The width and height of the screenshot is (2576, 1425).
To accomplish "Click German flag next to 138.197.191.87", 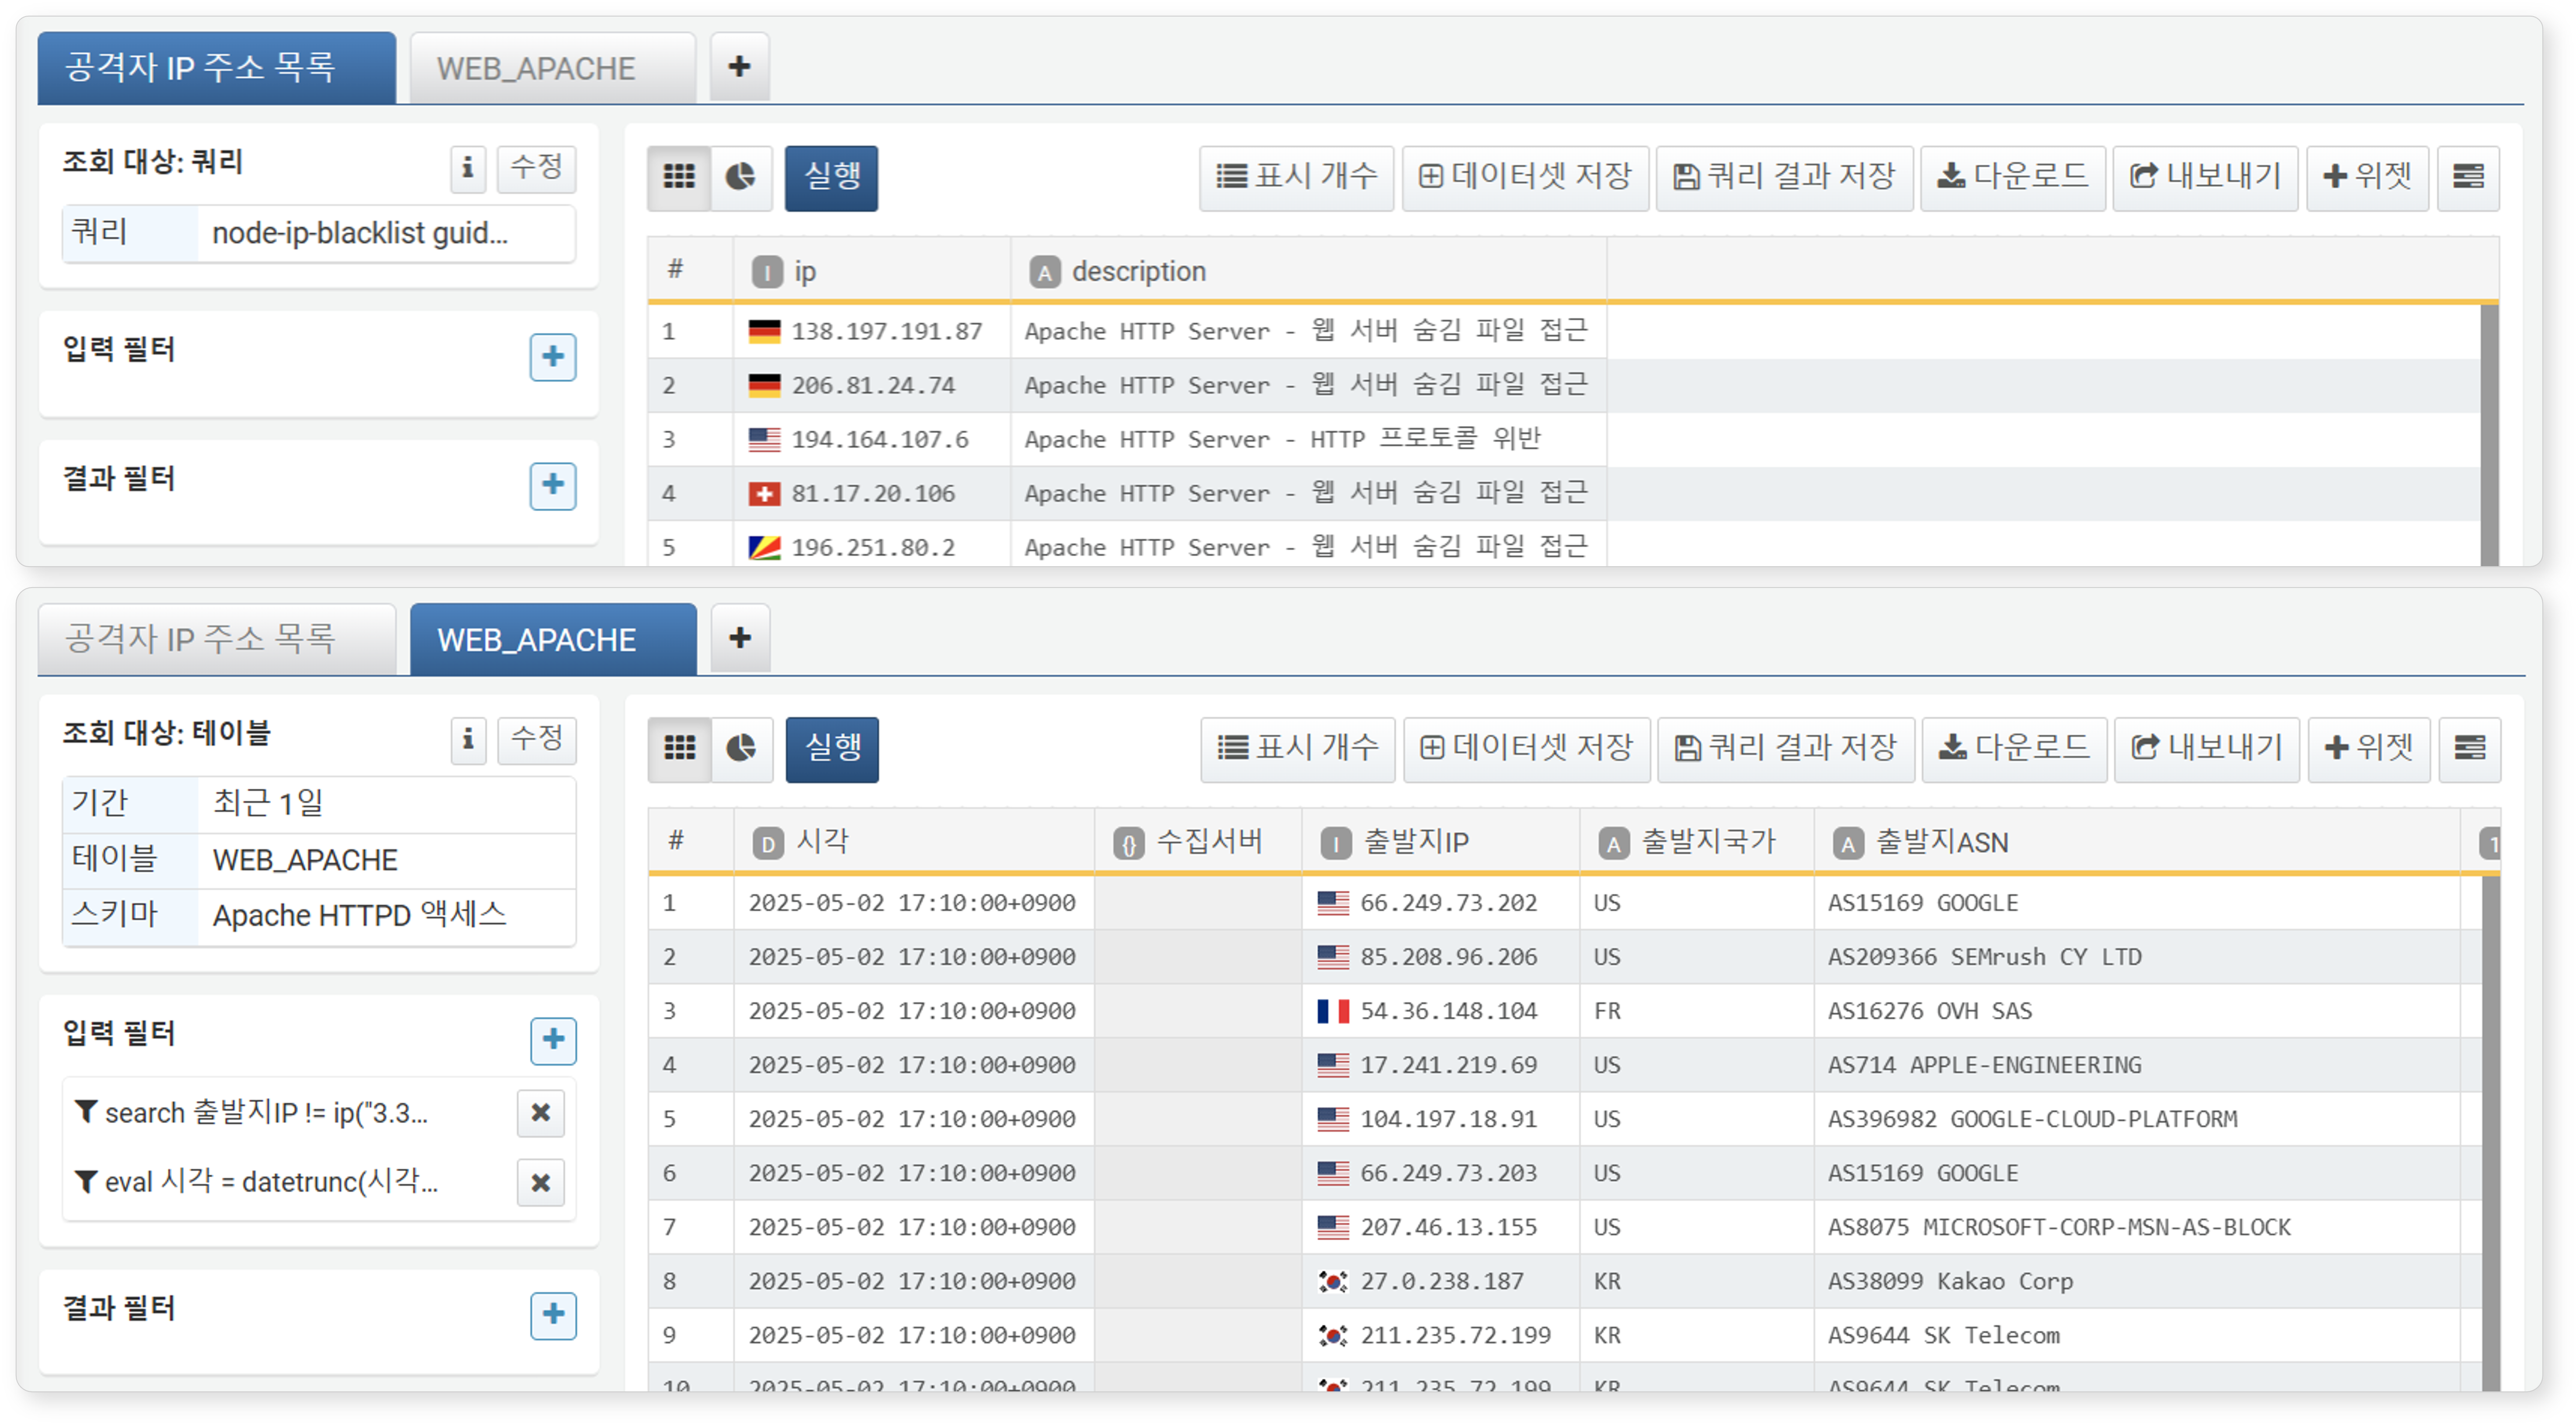I will (x=765, y=331).
